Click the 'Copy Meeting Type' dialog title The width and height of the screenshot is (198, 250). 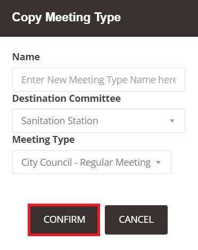(67, 18)
